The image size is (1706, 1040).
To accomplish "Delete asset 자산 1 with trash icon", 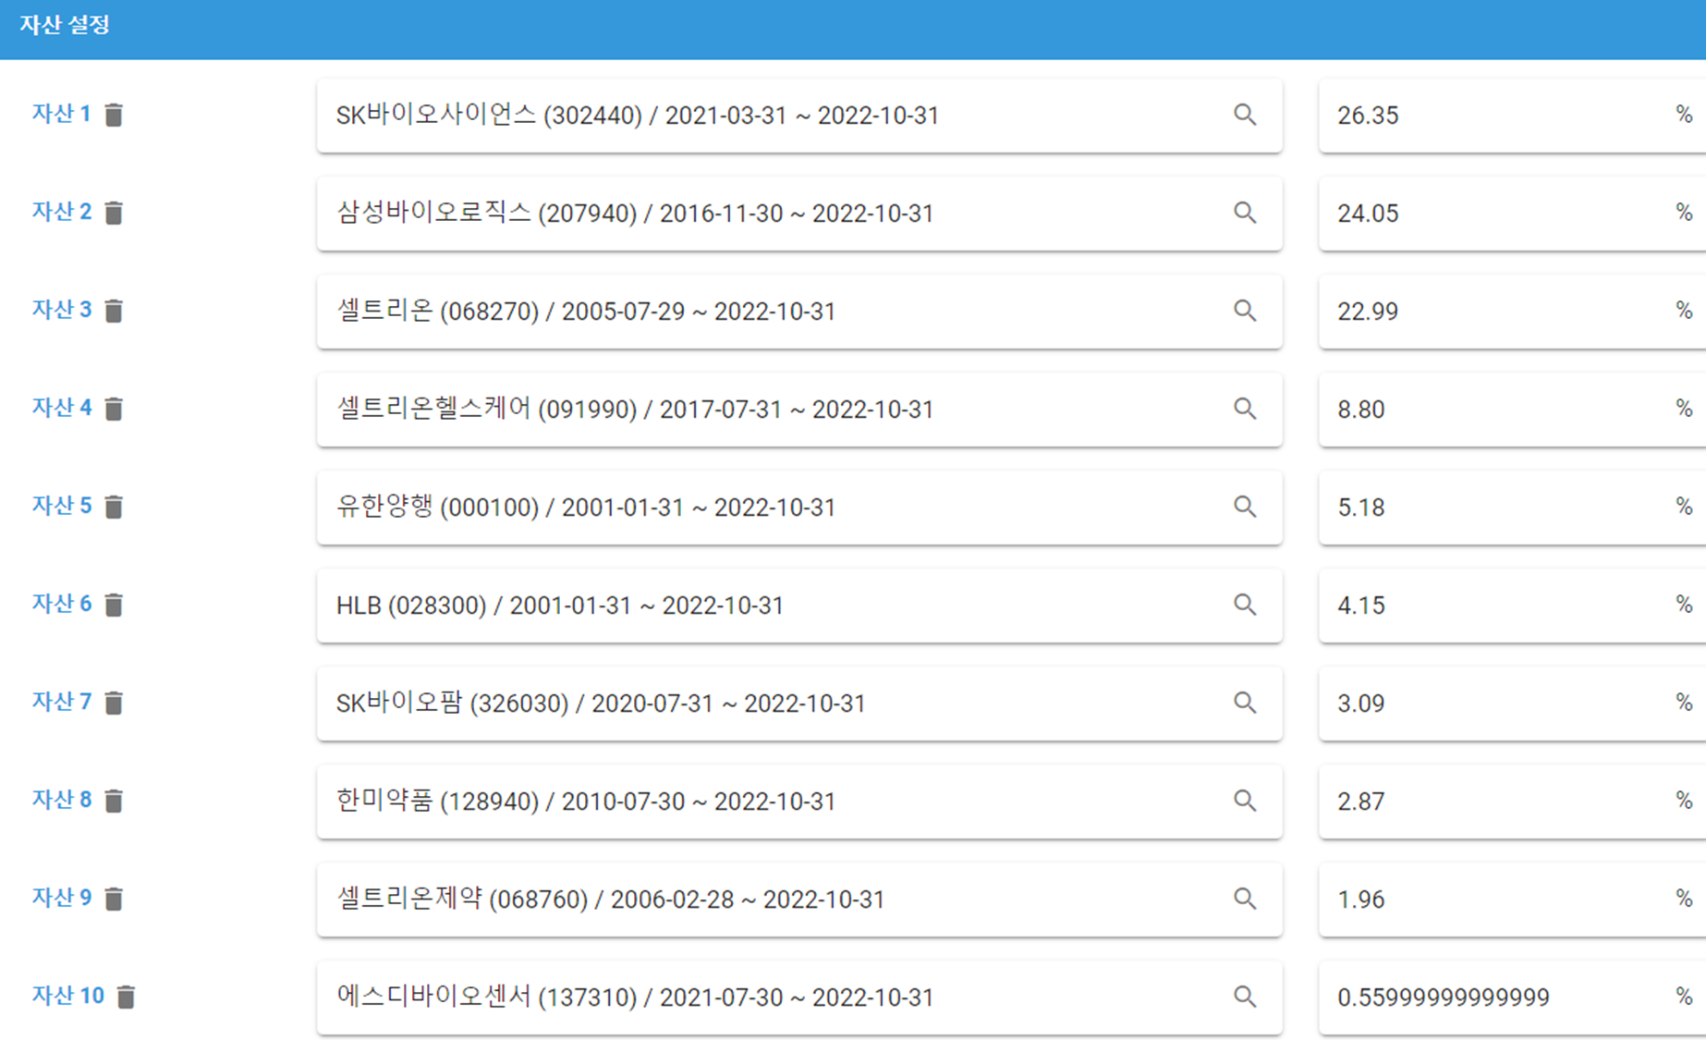I will tap(114, 115).
